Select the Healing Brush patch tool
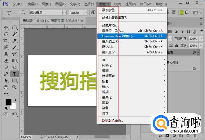 pyautogui.click(x=6, y=47)
